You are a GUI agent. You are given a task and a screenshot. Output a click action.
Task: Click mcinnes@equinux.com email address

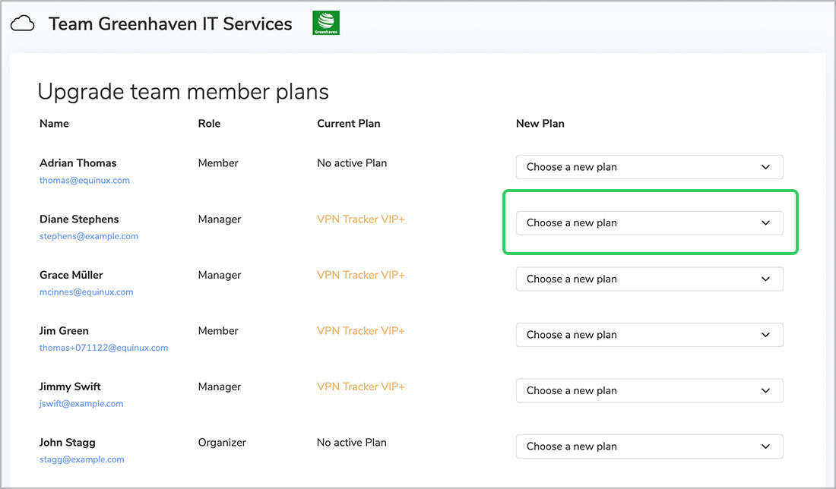click(x=86, y=292)
